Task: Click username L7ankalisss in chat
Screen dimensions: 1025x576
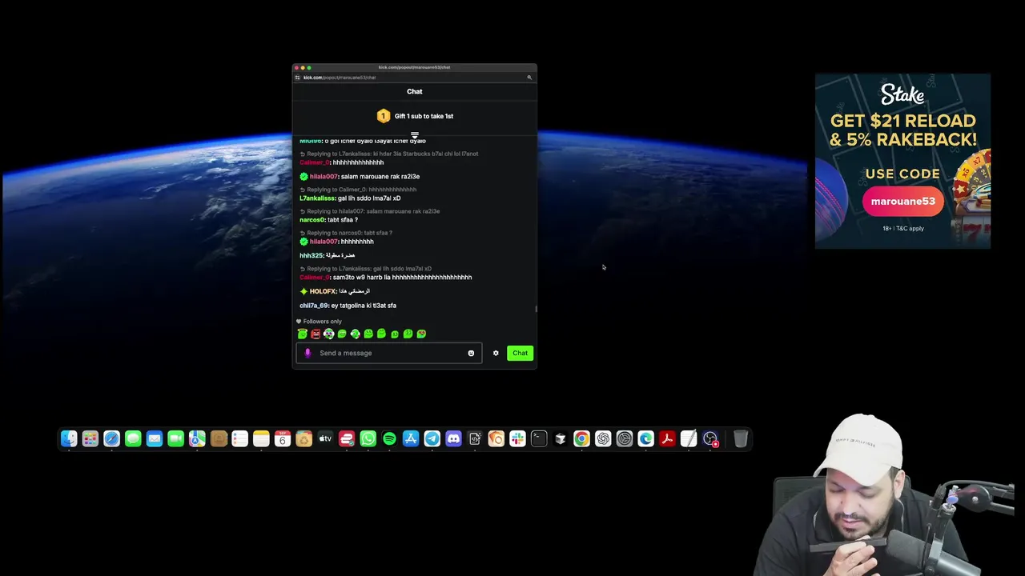Action: pos(317,198)
